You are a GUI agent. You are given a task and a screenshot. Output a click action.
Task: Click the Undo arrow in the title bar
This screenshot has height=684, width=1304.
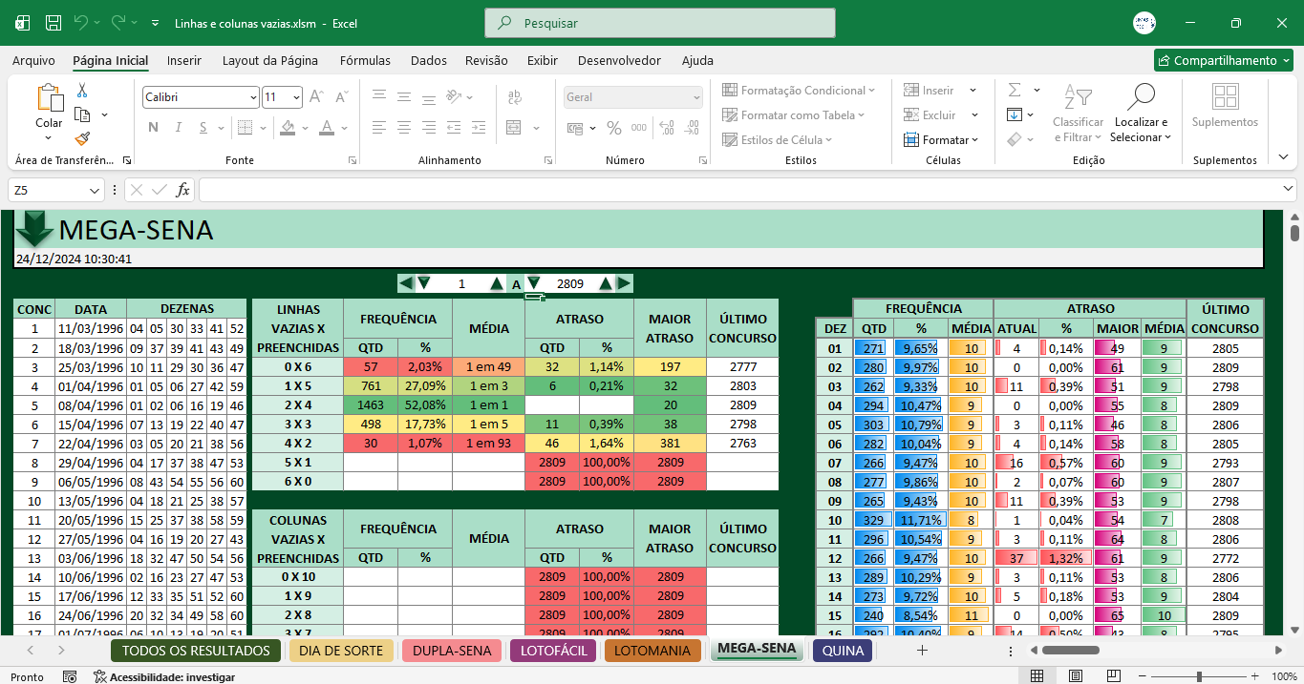(x=81, y=22)
